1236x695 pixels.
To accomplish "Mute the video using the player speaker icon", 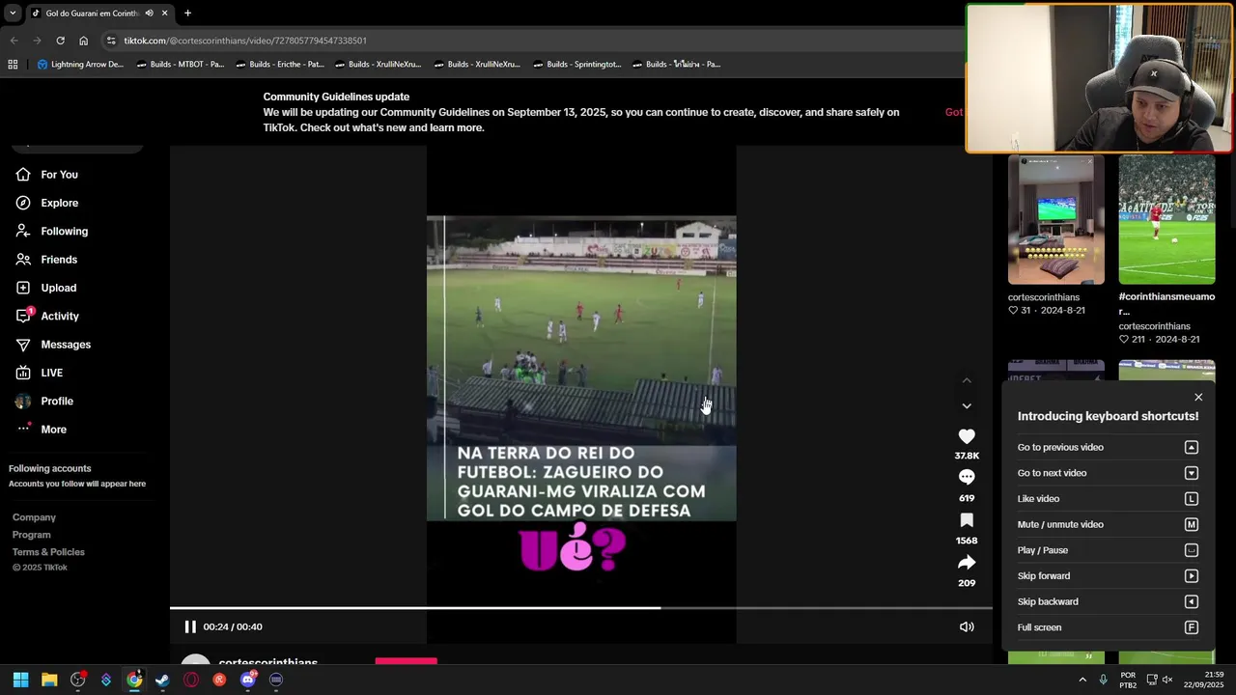I will (967, 626).
